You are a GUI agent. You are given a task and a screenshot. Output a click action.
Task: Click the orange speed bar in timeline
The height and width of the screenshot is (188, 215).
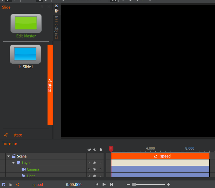coord(160,156)
